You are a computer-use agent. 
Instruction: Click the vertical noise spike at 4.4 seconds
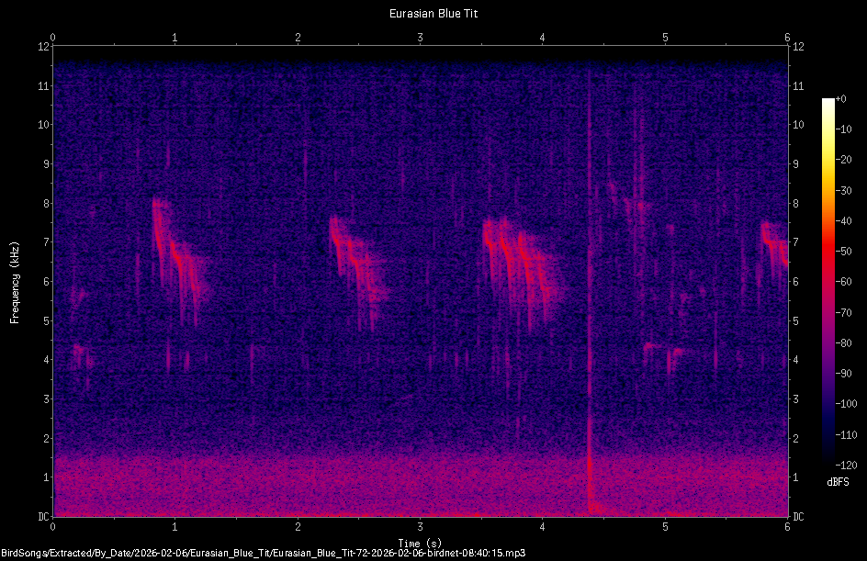591,367
